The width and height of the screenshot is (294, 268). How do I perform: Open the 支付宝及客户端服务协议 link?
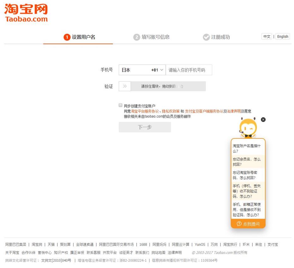[204, 111]
